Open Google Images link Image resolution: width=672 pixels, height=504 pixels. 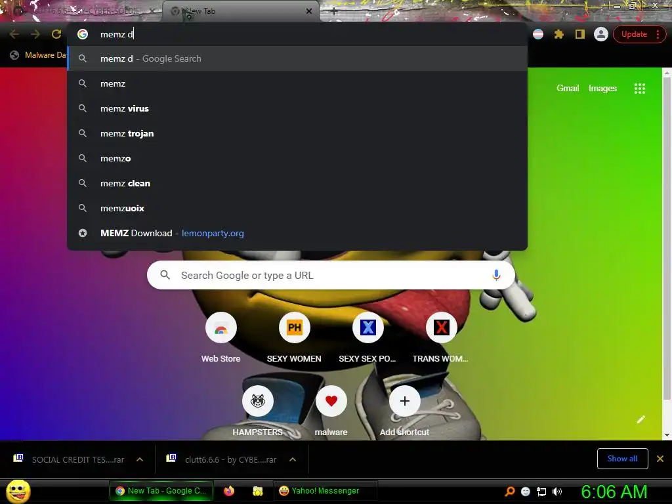point(602,89)
